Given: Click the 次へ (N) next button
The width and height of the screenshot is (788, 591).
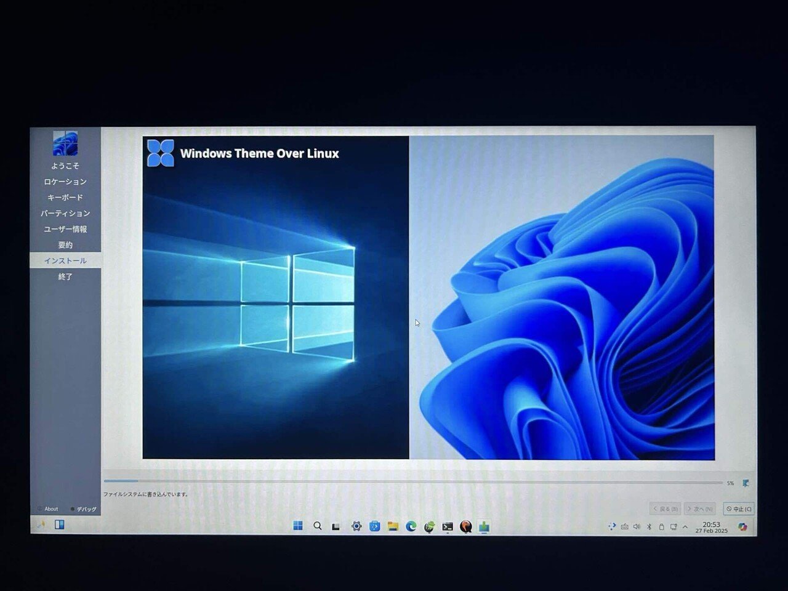Looking at the screenshot, I should pyautogui.click(x=700, y=509).
